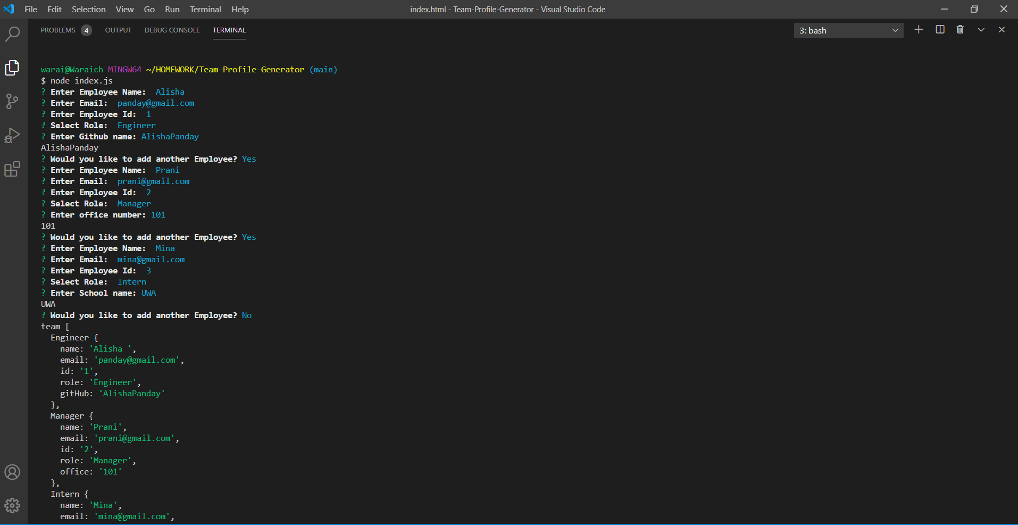Viewport: 1018px width, 525px height.
Task: Create a new terminal with the plus icon
Action: coord(919,30)
